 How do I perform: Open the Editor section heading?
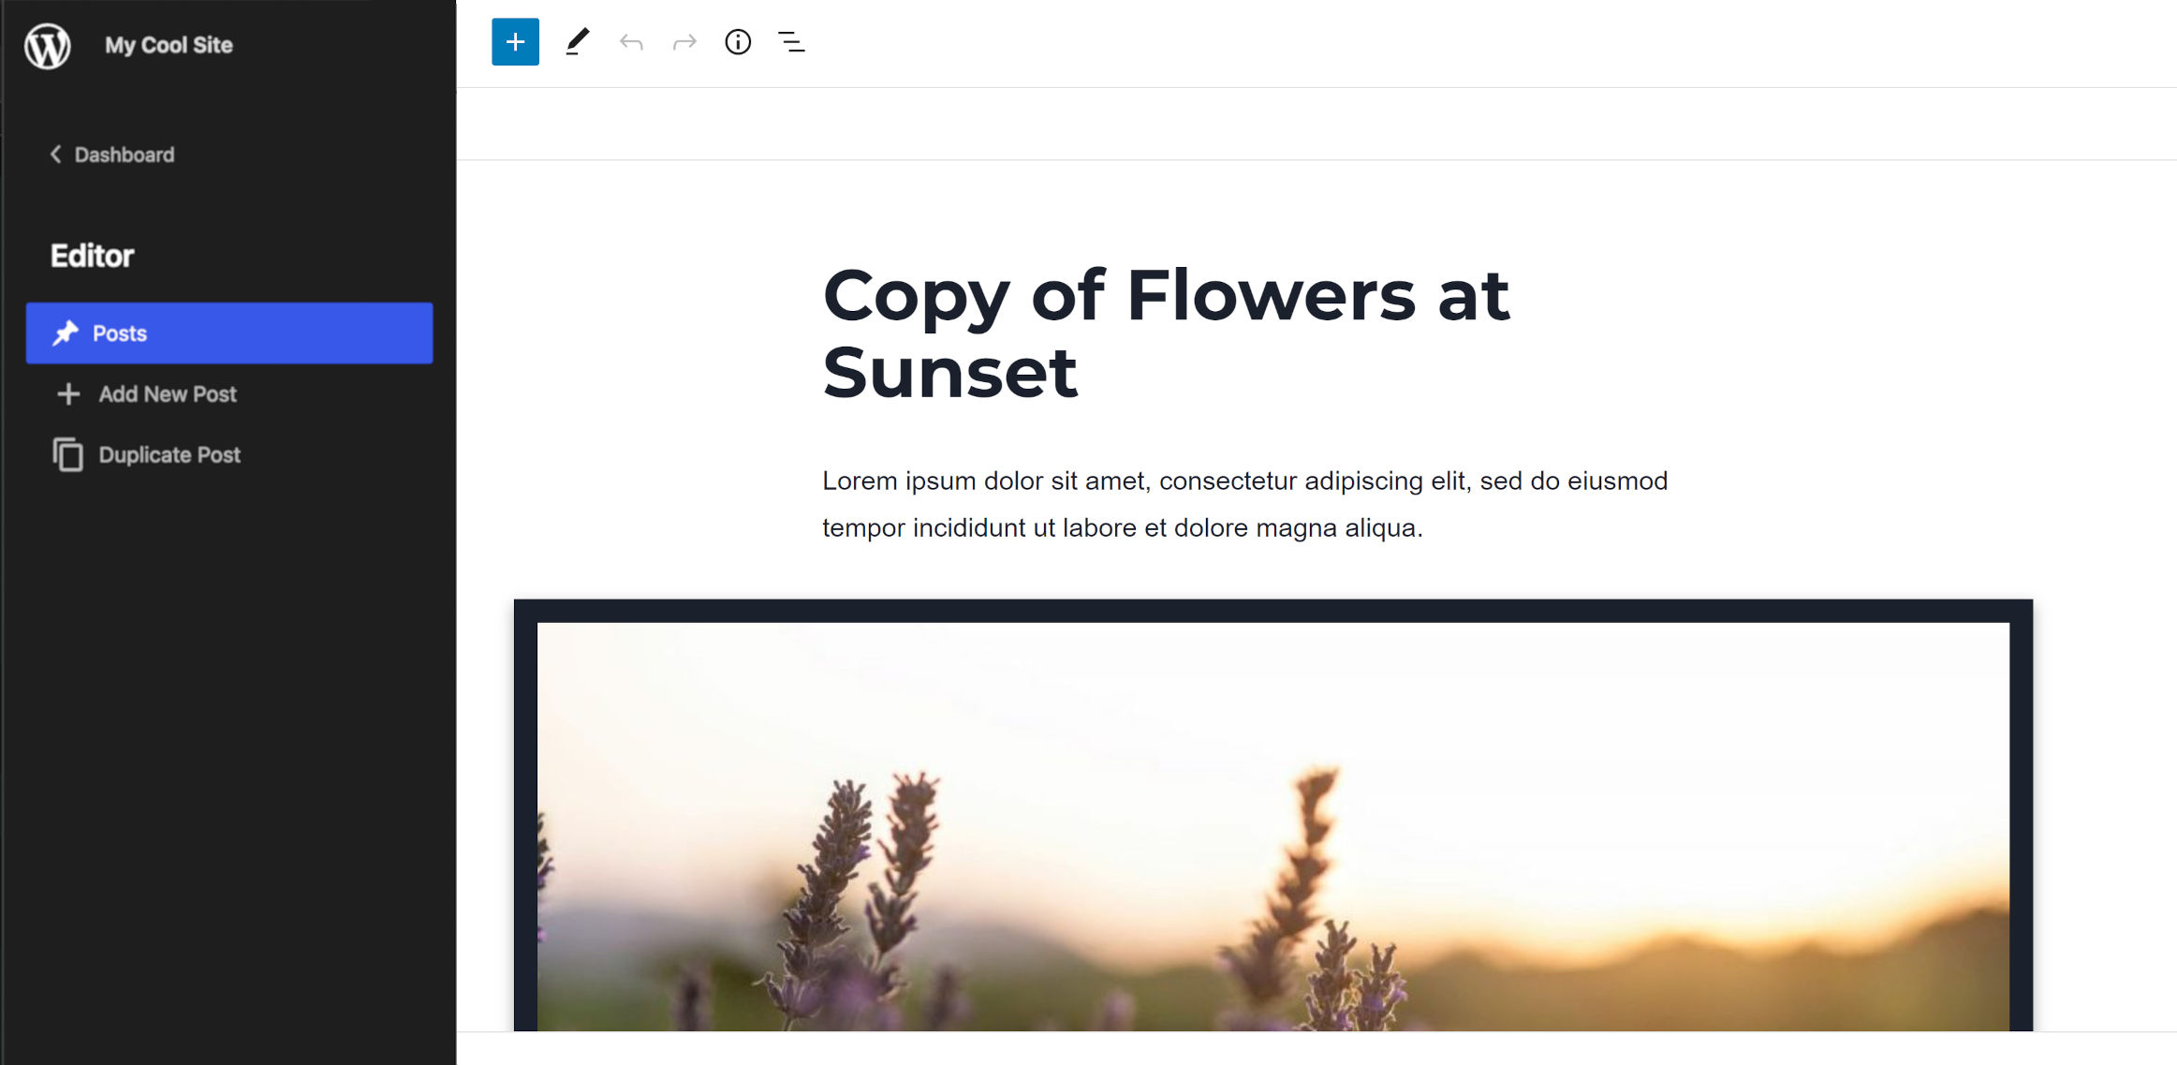(92, 254)
